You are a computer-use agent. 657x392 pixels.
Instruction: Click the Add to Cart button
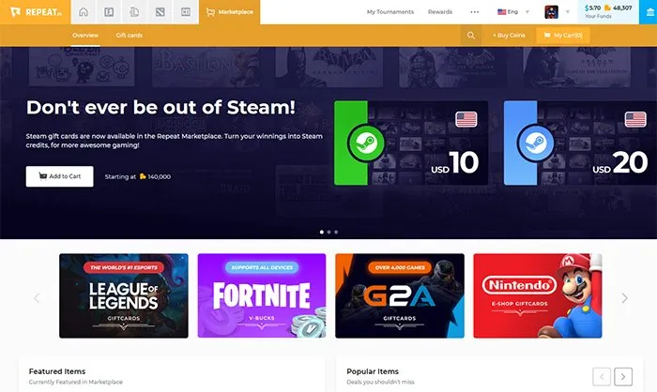[x=59, y=176]
